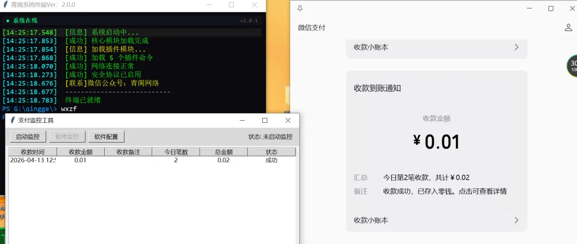Image resolution: width=577 pixels, height=244 pixels.
Task: Click the round floating widget at right edge
Action: pyautogui.click(x=572, y=66)
